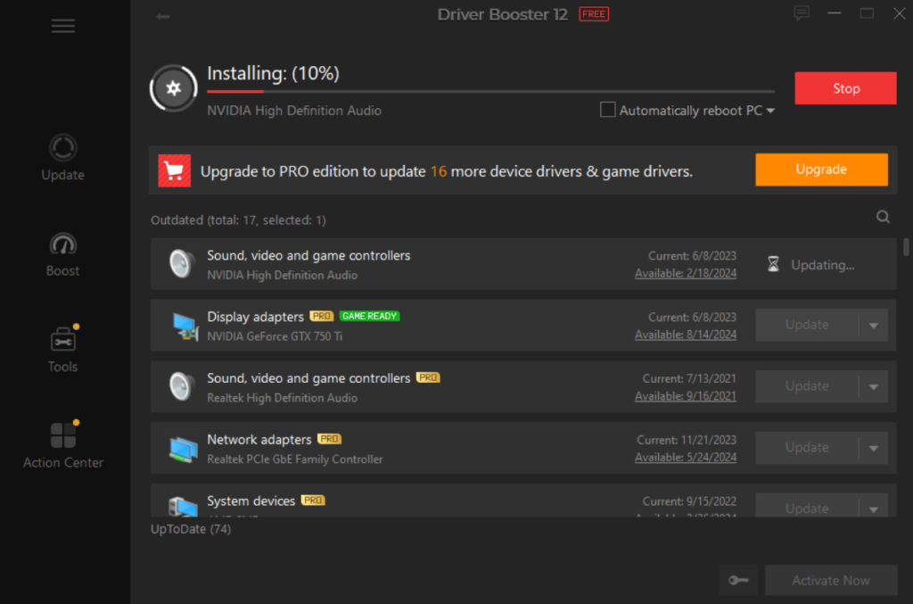Switch to the Update section

pos(62,152)
